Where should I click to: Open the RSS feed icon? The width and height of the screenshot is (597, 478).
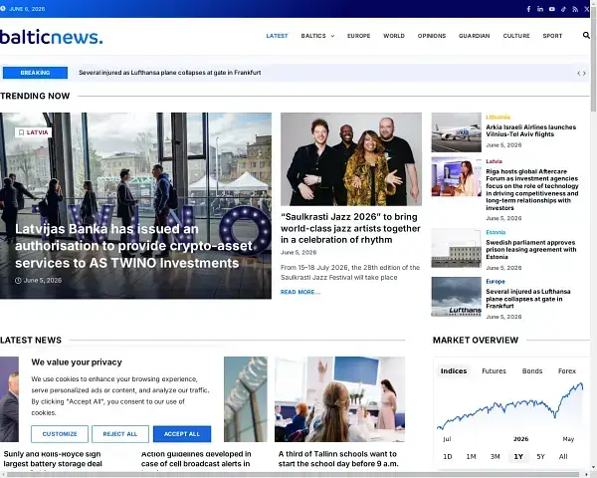point(575,9)
